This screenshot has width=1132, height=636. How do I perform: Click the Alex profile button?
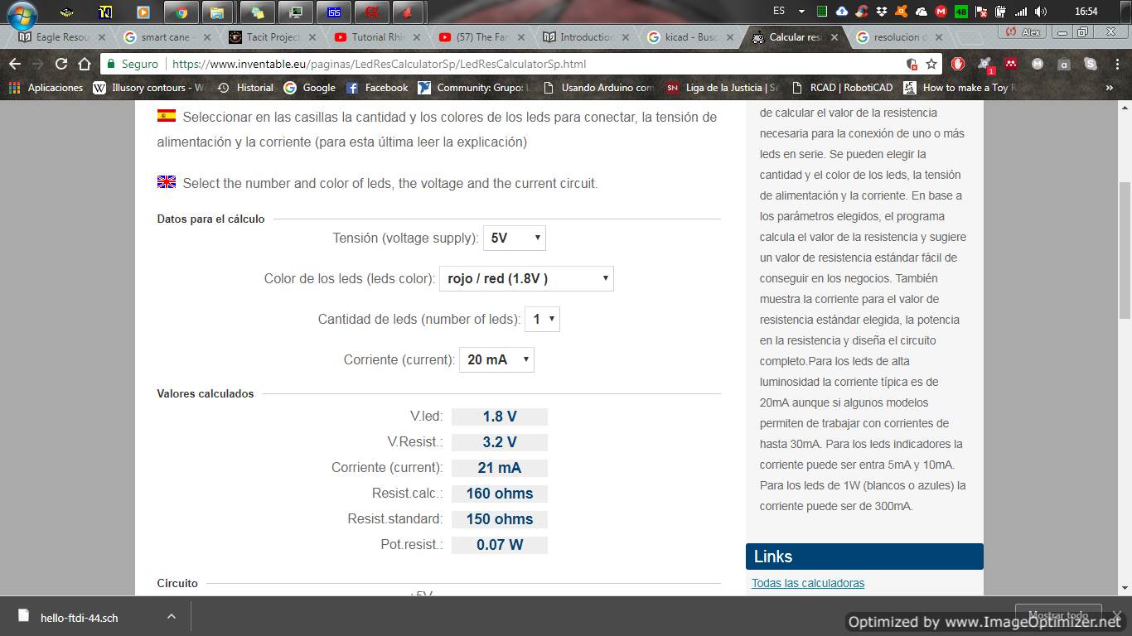click(1022, 32)
